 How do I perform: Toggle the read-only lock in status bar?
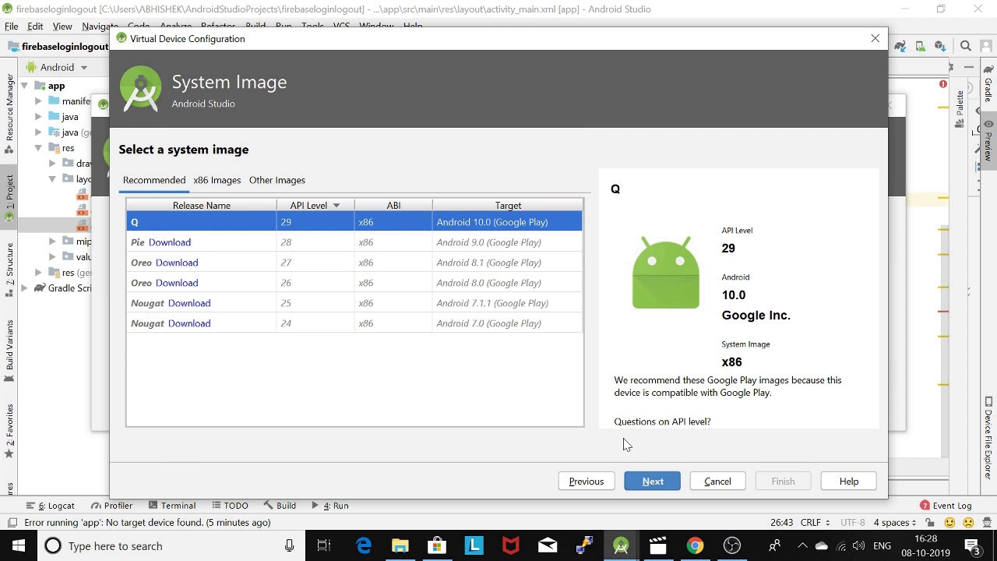[930, 523]
